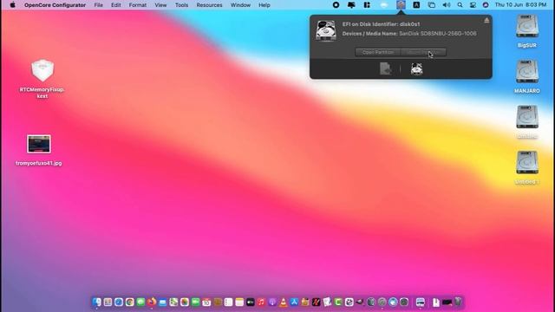Click the screen recording status icon
The height and width of the screenshot is (312, 555).
pyautogui.click(x=336, y=5)
